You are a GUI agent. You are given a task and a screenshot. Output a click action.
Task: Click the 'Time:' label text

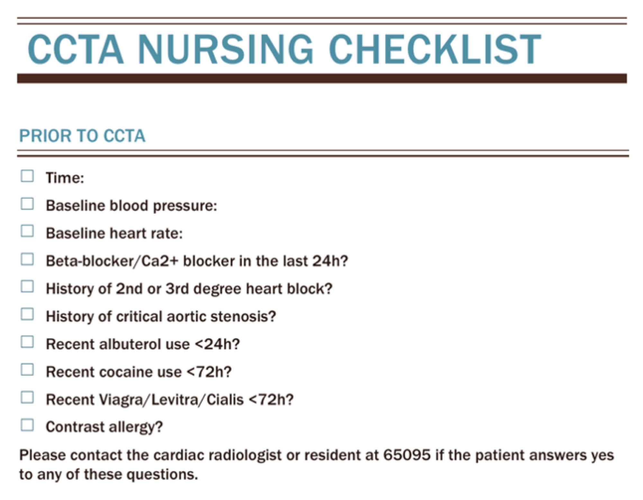[x=65, y=178]
